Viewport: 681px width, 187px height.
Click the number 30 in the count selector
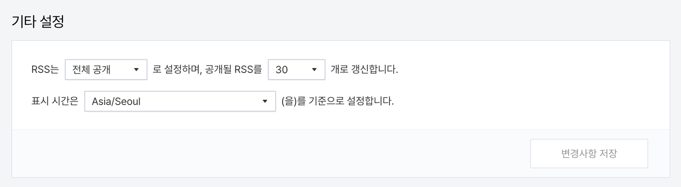[282, 70]
